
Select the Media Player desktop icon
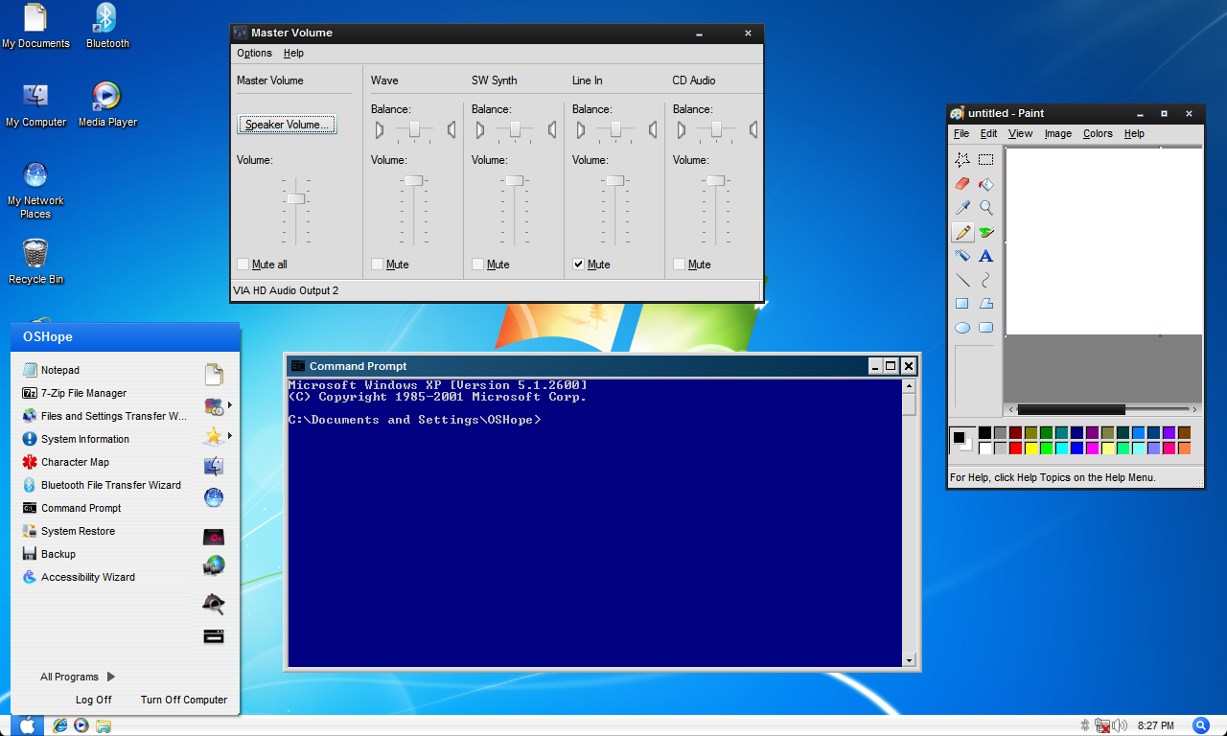pos(107,104)
